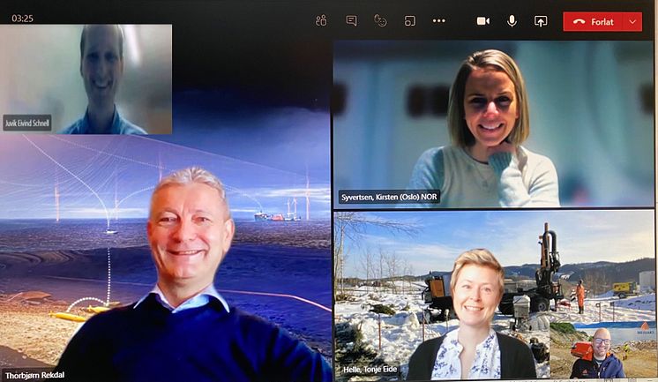This screenshot has height=382, width=658.
Task: Open the share content tray
Action: (x=541, y=21)
